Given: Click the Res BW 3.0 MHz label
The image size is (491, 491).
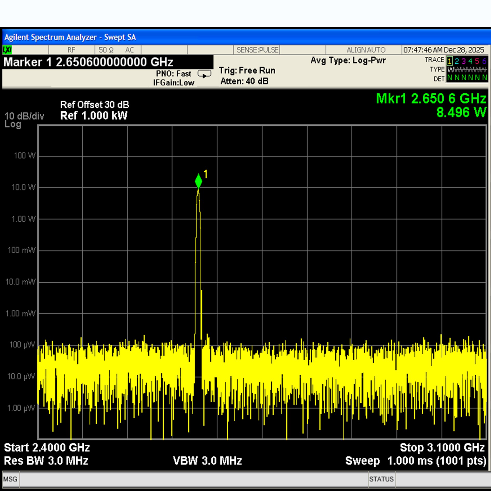Looking at the screenshot, I should [46, 461].
